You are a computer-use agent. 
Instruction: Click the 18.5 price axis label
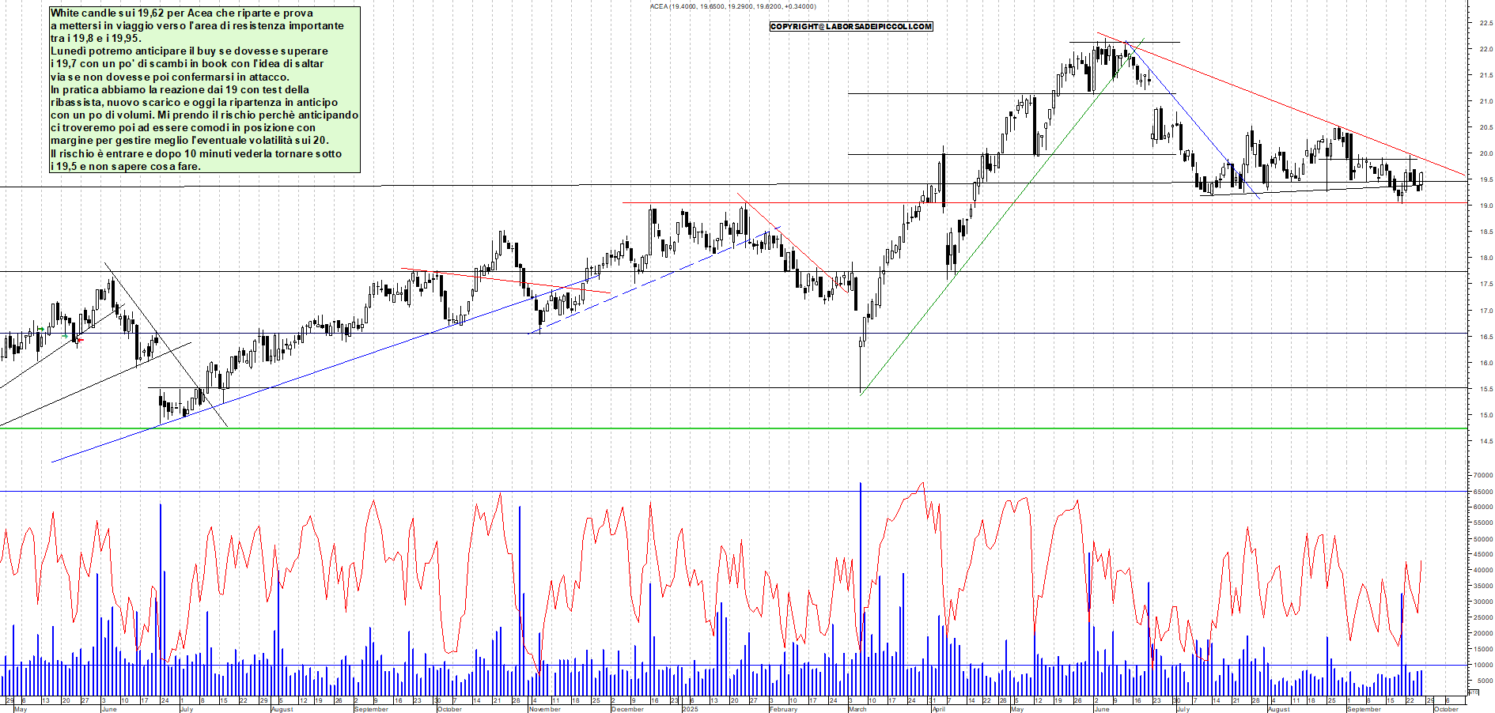(x=1486, y=232)
